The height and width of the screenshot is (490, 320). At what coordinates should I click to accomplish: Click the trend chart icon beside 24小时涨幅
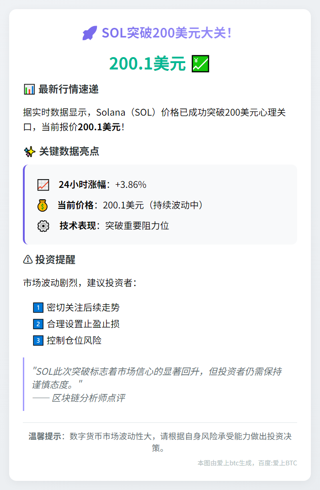(x=43, y=185)
